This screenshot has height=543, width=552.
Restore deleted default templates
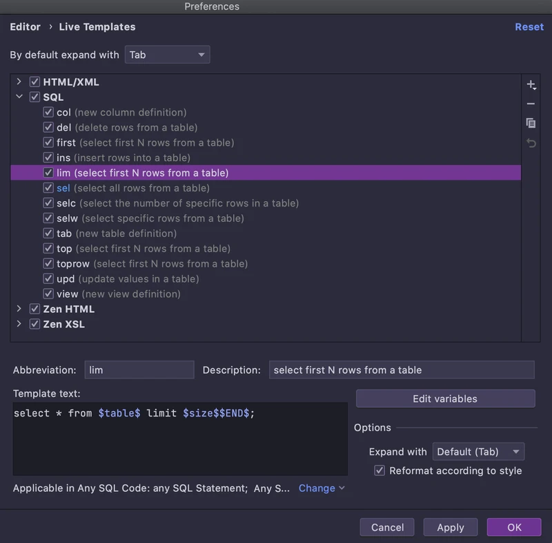tap(531, 143)
